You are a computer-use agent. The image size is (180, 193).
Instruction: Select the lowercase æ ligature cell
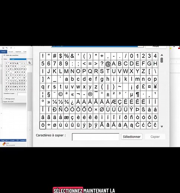67,117
